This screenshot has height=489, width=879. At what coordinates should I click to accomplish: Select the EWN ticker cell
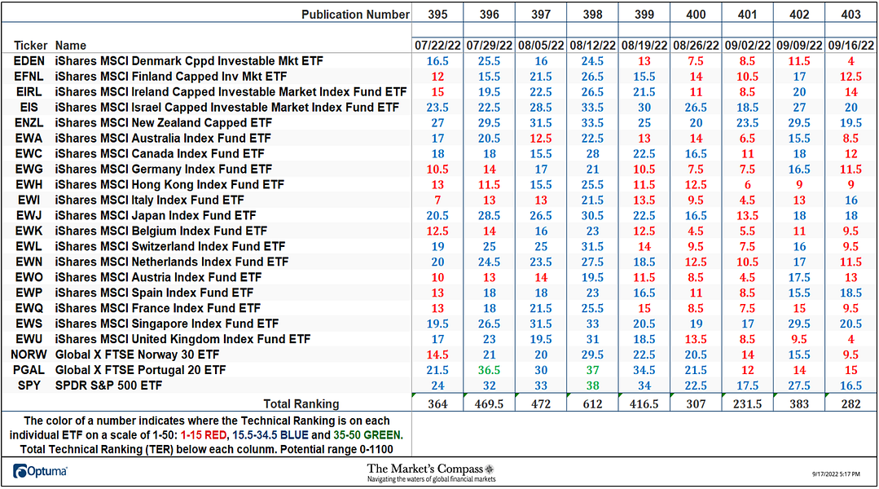(29, 262)
